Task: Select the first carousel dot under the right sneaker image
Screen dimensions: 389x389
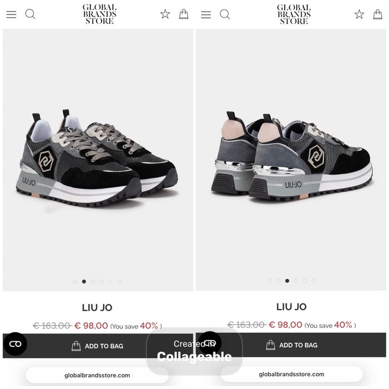Action: coord(270,281)
